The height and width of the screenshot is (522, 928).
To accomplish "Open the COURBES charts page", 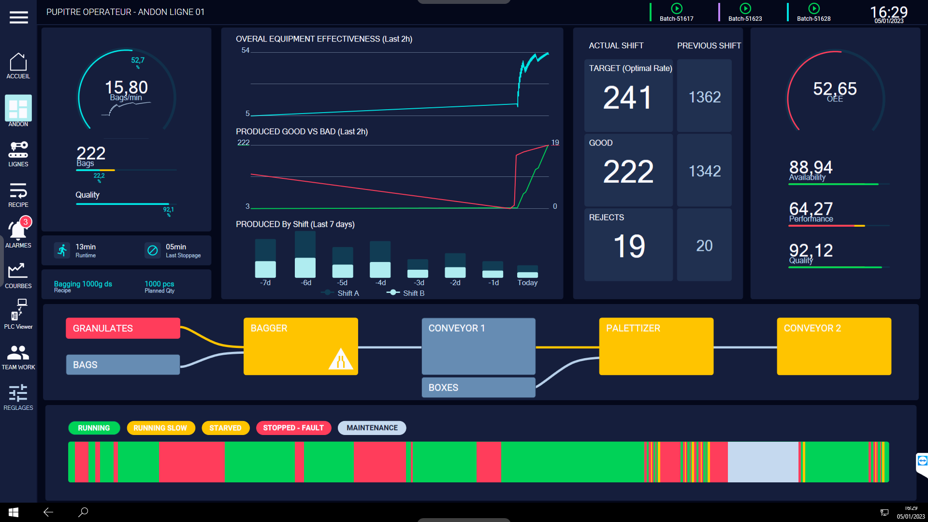I will coord(18,275).
